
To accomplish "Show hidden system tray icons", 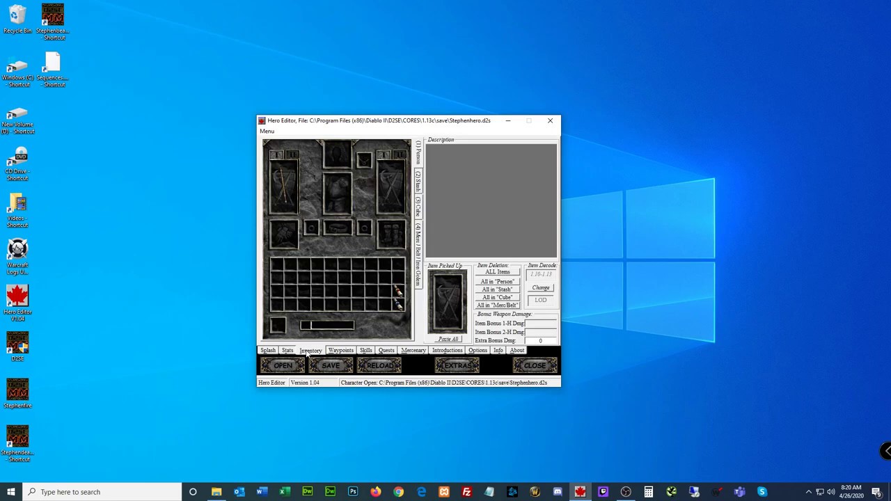I will click(x=808, y=492).
